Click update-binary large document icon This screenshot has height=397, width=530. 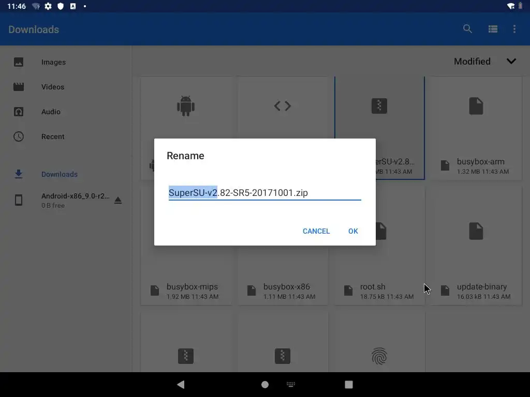click(476, 231)
